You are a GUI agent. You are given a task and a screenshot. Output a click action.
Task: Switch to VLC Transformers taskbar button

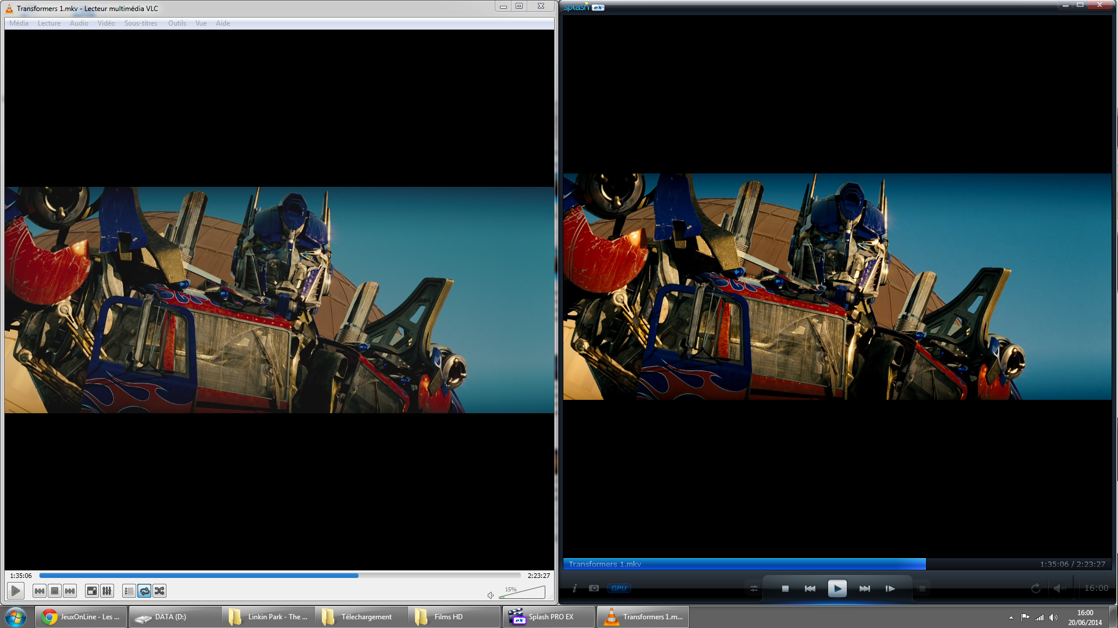coord(643,617)
